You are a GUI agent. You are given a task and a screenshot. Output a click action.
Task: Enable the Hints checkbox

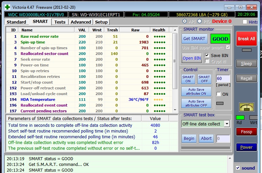point(245,22)
